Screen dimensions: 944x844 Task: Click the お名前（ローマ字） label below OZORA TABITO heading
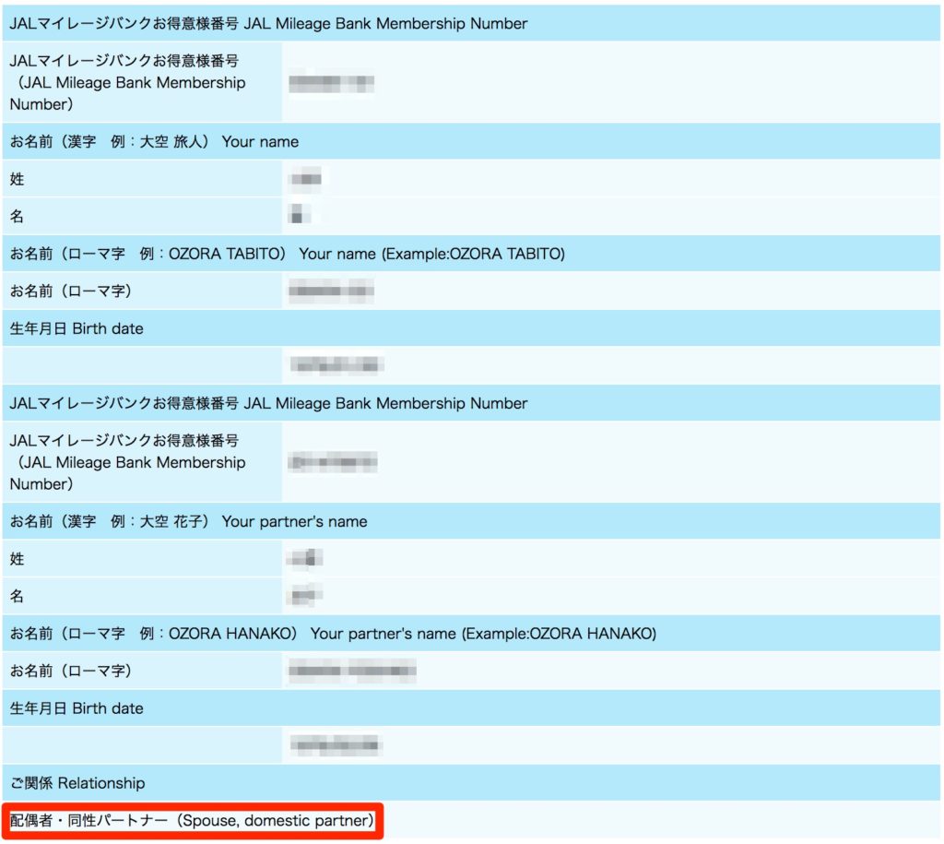70,291
